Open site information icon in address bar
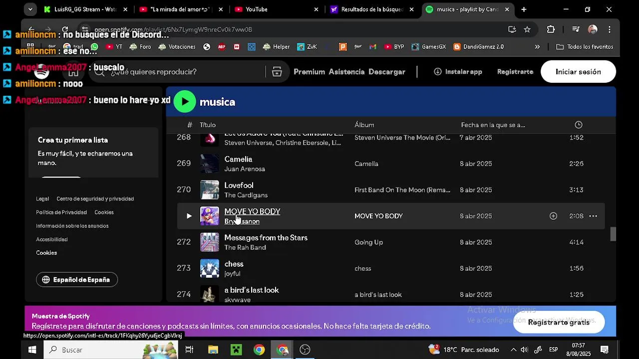Image resolution: width=639 pixels, height=359 pixels. tap(85, 29)
